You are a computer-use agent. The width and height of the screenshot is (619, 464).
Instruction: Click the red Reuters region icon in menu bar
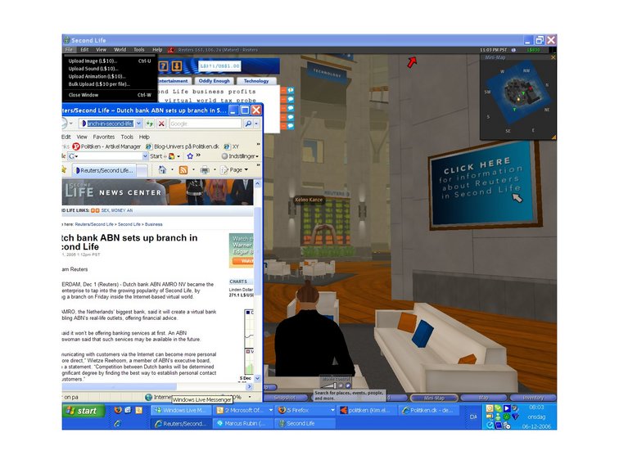pyautogui.click(x=171, y=50)
